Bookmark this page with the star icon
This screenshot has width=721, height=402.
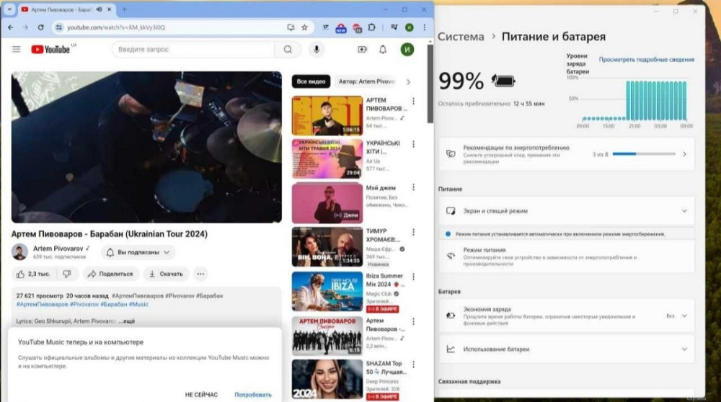304,27
